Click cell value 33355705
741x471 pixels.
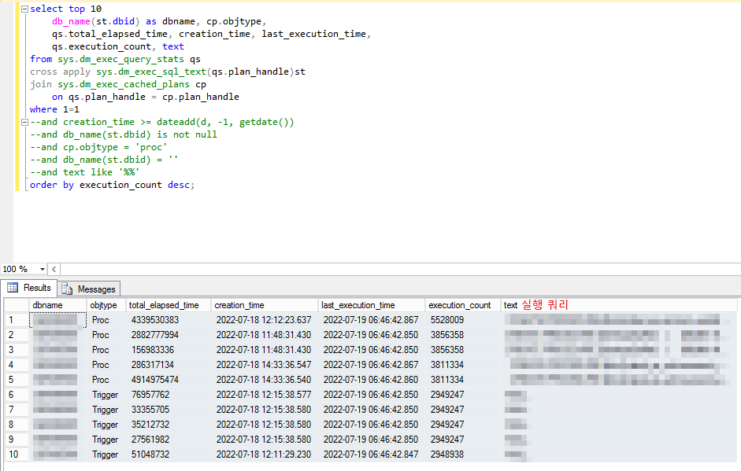(150, 410)
